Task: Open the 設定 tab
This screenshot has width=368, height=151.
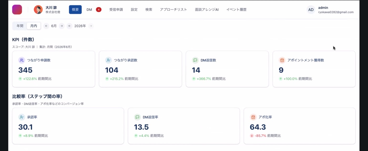Action: coord(134,9)
